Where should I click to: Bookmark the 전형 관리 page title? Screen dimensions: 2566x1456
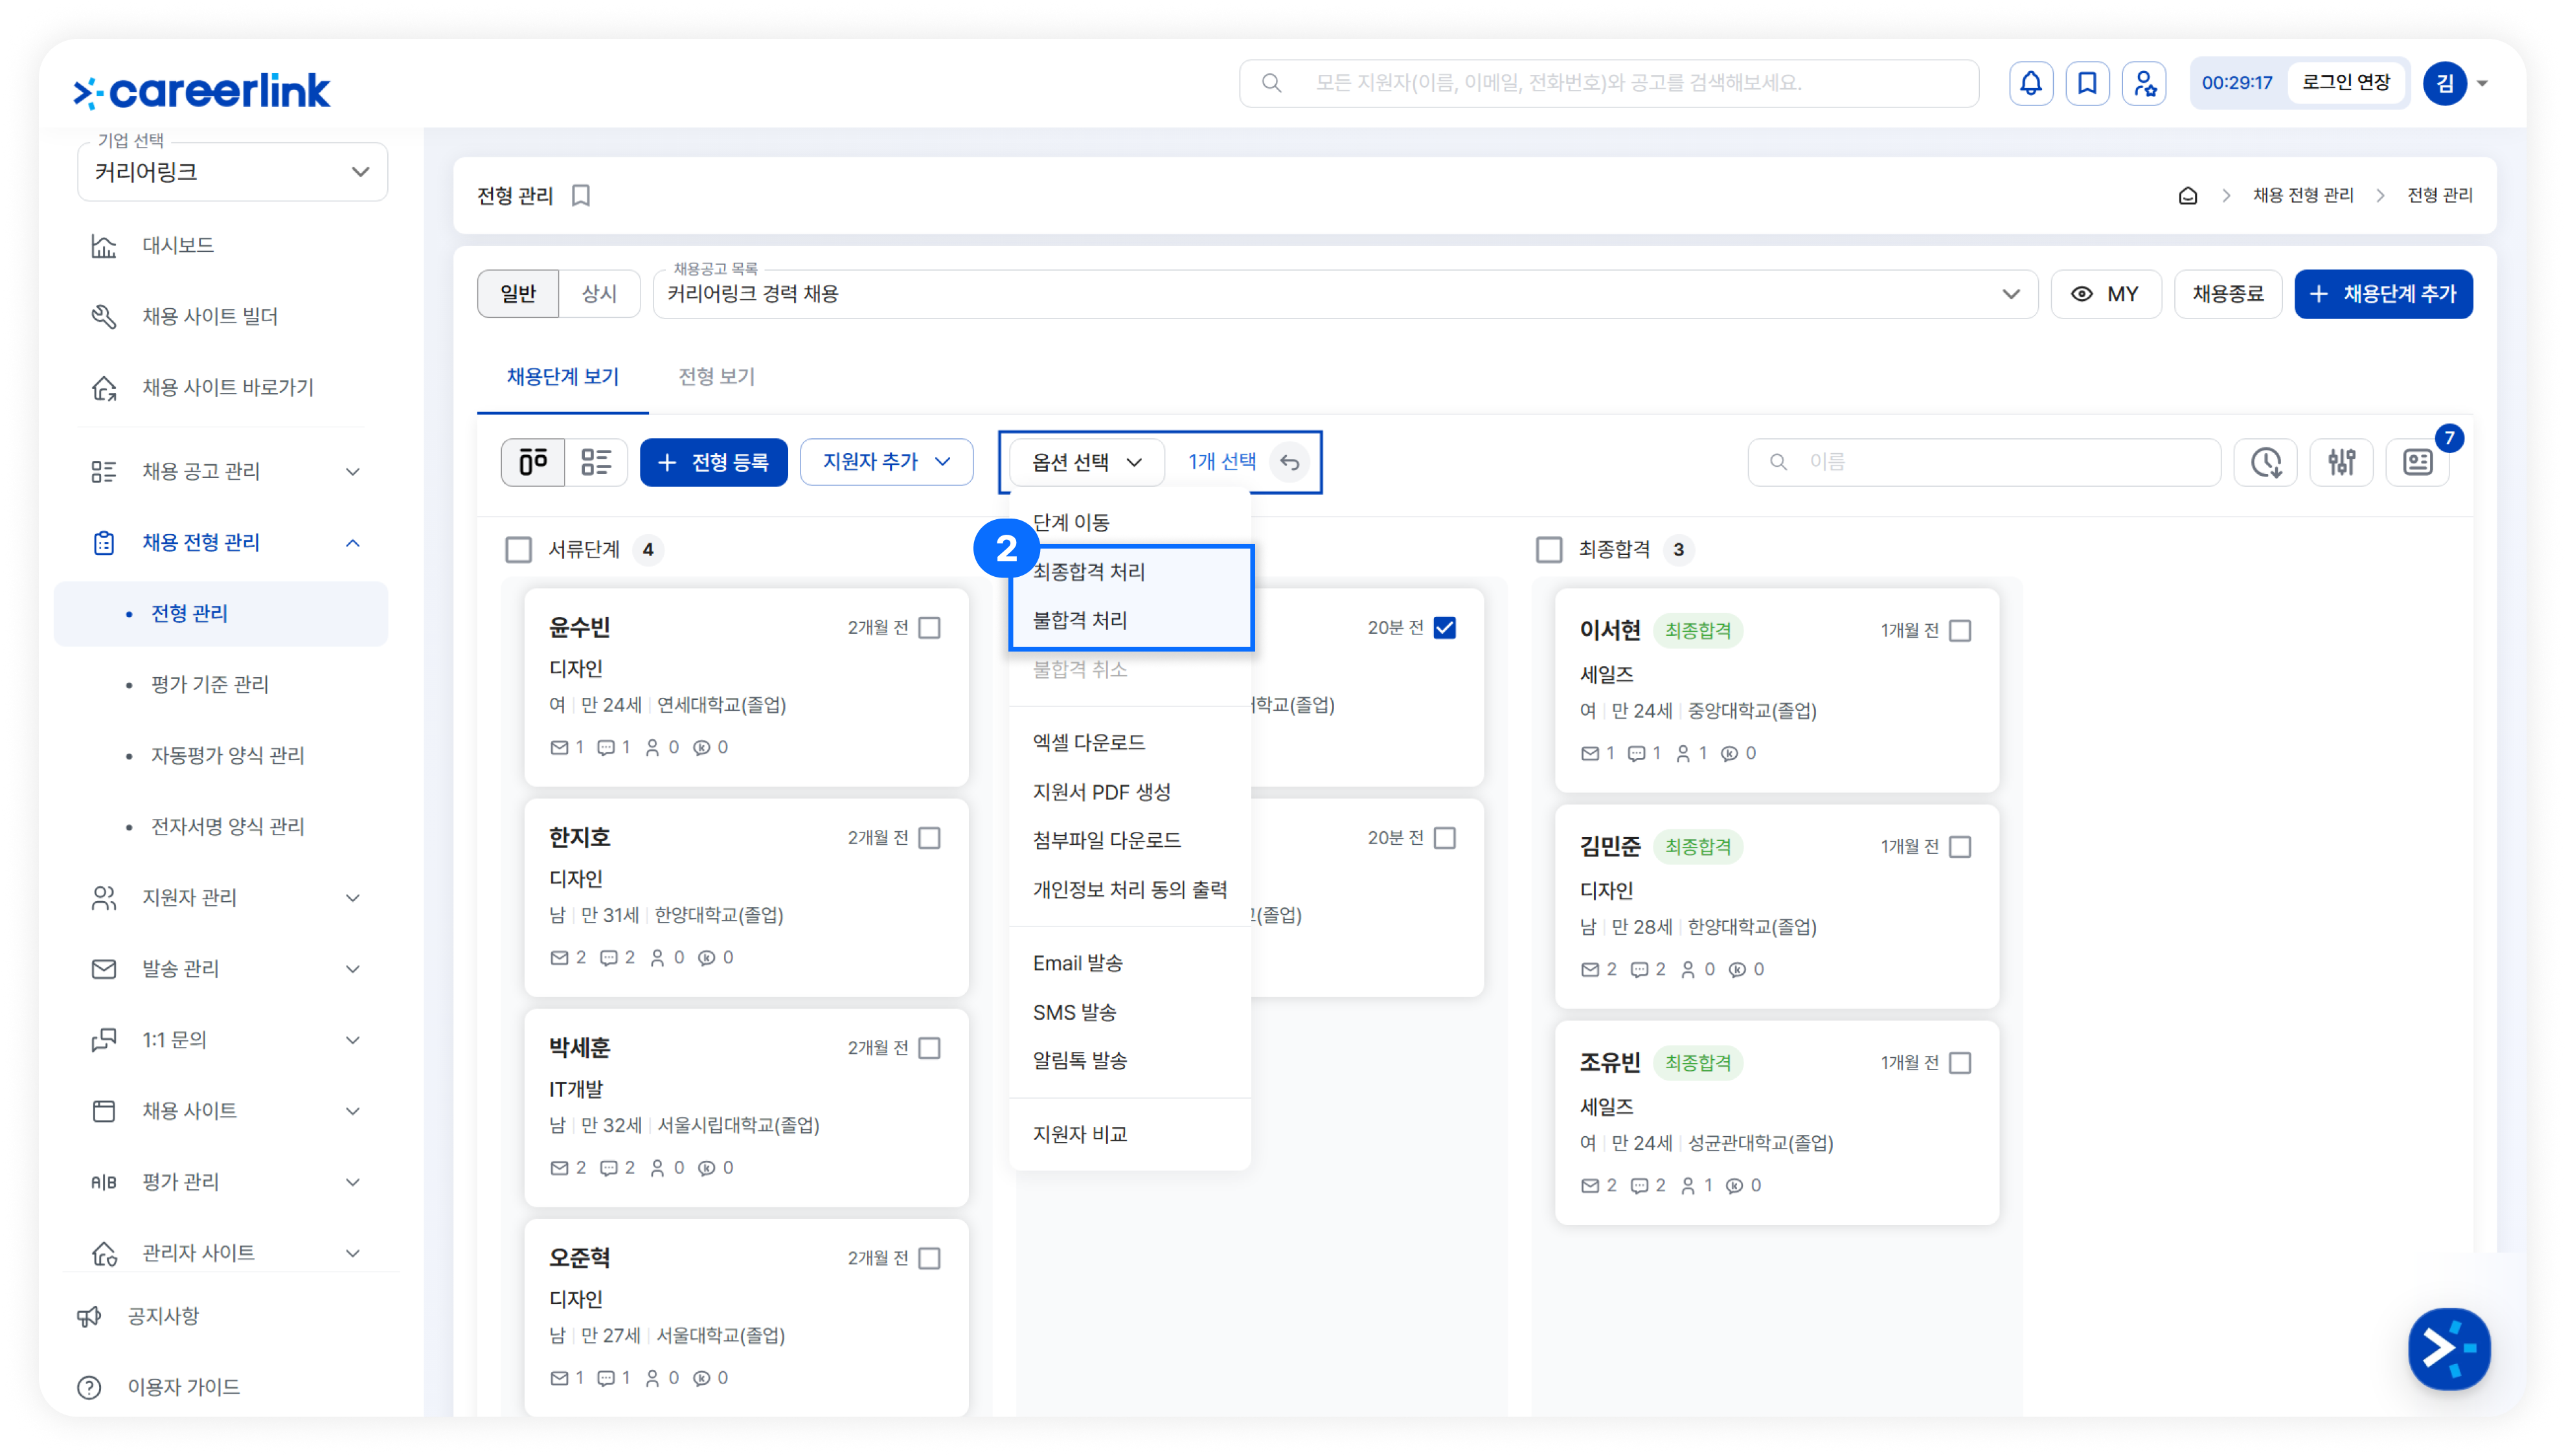click(x=581, y=196)
